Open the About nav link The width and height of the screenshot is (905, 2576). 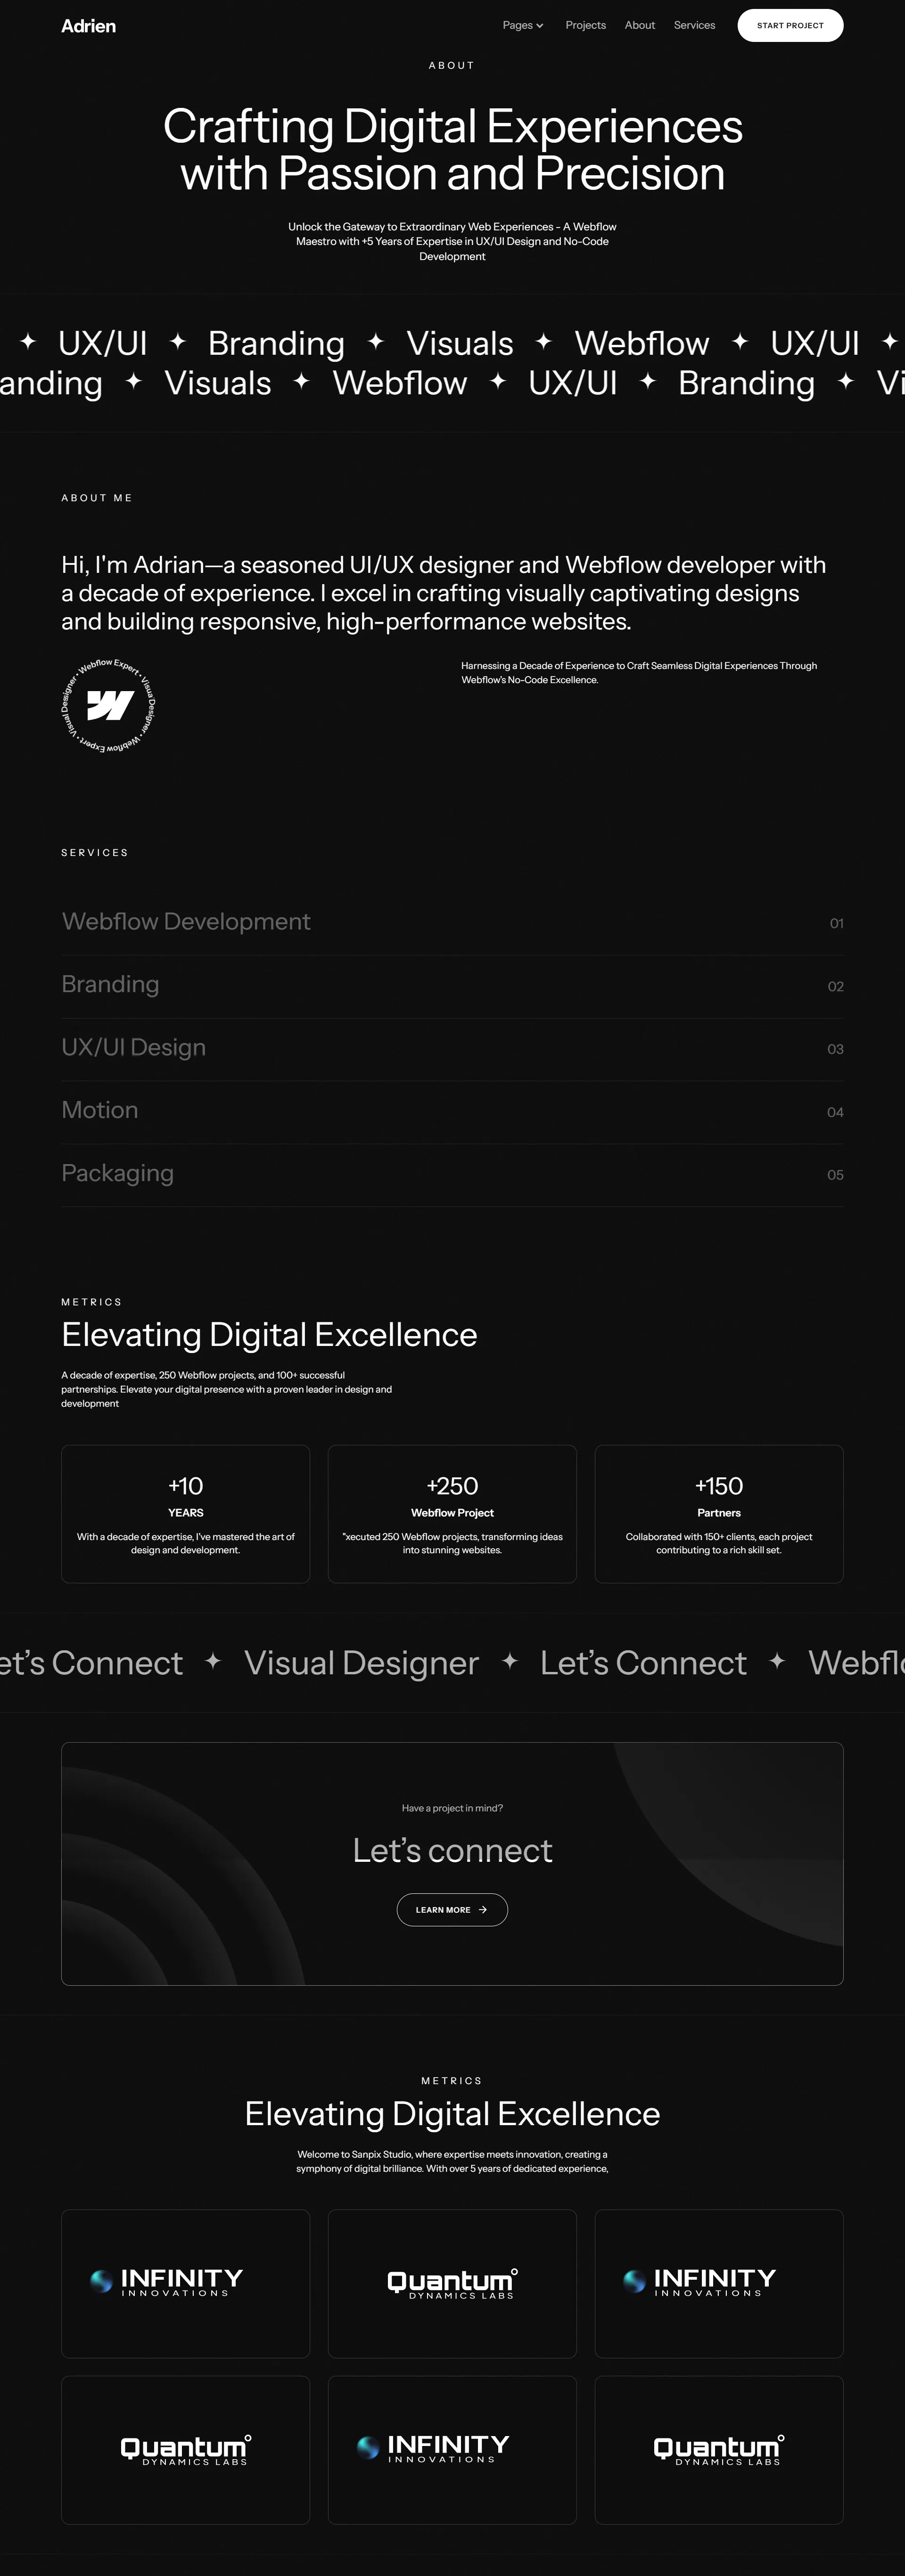pos(640,26)
